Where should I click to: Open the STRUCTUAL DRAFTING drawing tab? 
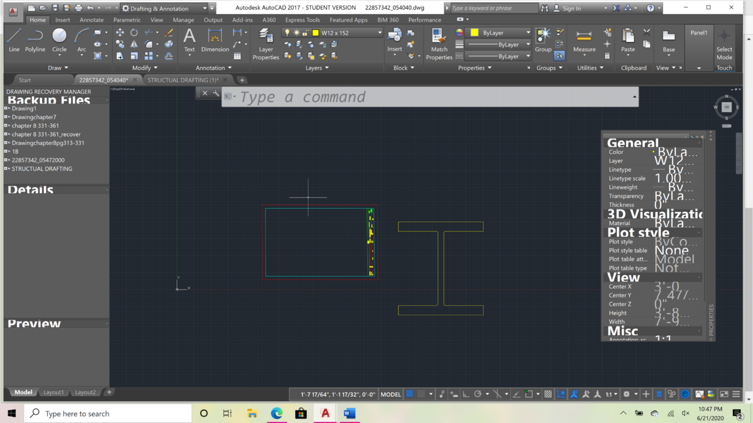(183, 80)
